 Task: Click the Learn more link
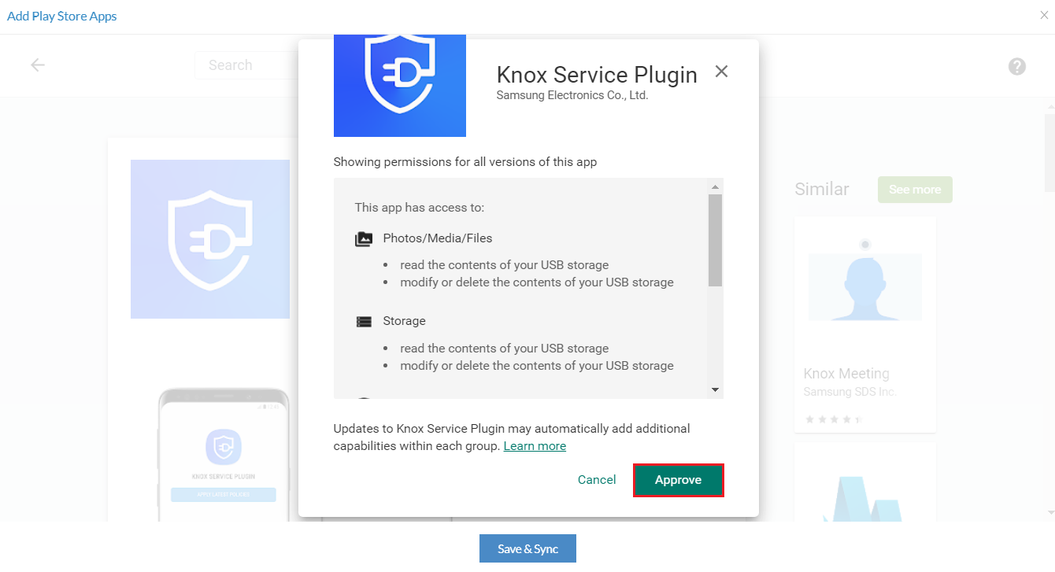(x=535, y=445)
